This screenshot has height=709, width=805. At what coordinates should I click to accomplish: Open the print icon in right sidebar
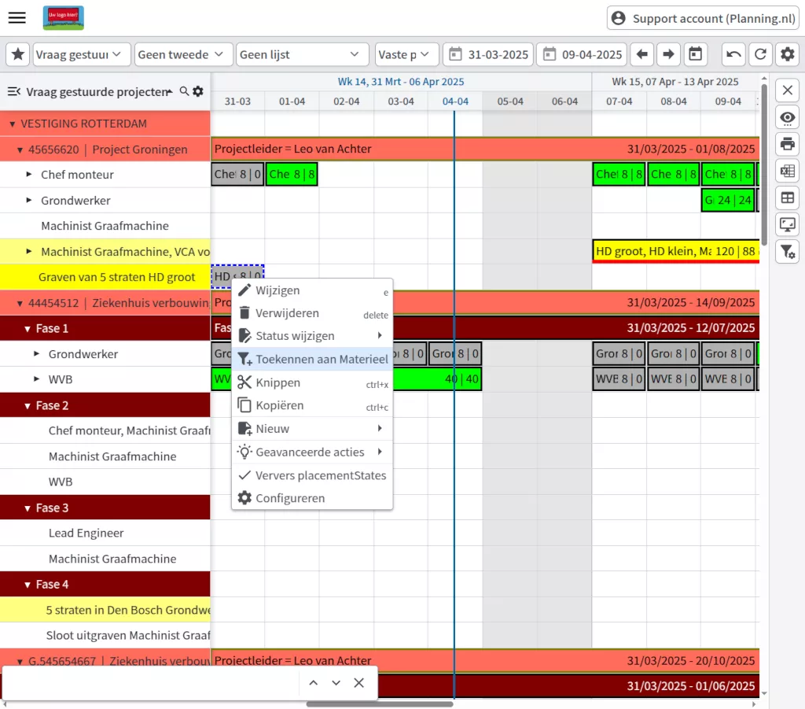coord(787,143)
